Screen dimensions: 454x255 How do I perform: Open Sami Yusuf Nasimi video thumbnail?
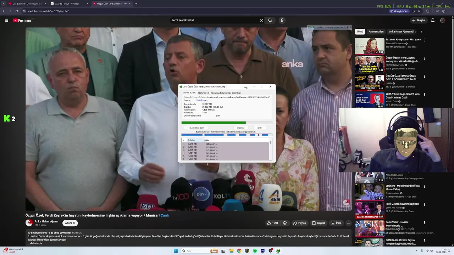(x=370, y=229)
